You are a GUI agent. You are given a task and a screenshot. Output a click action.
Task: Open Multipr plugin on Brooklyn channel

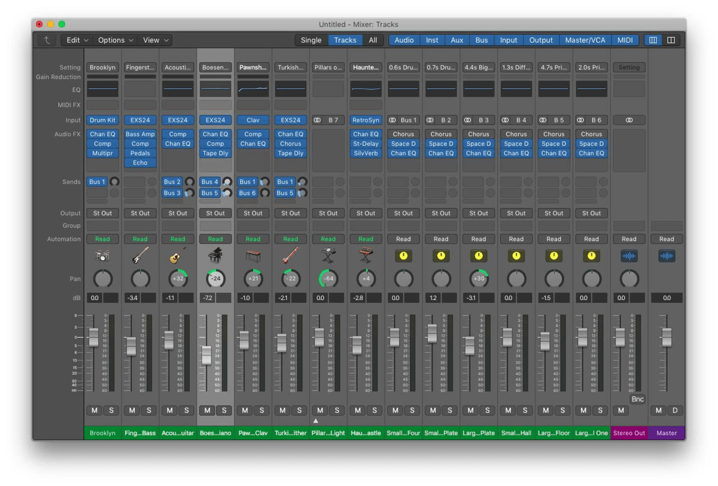click(102, 153)
